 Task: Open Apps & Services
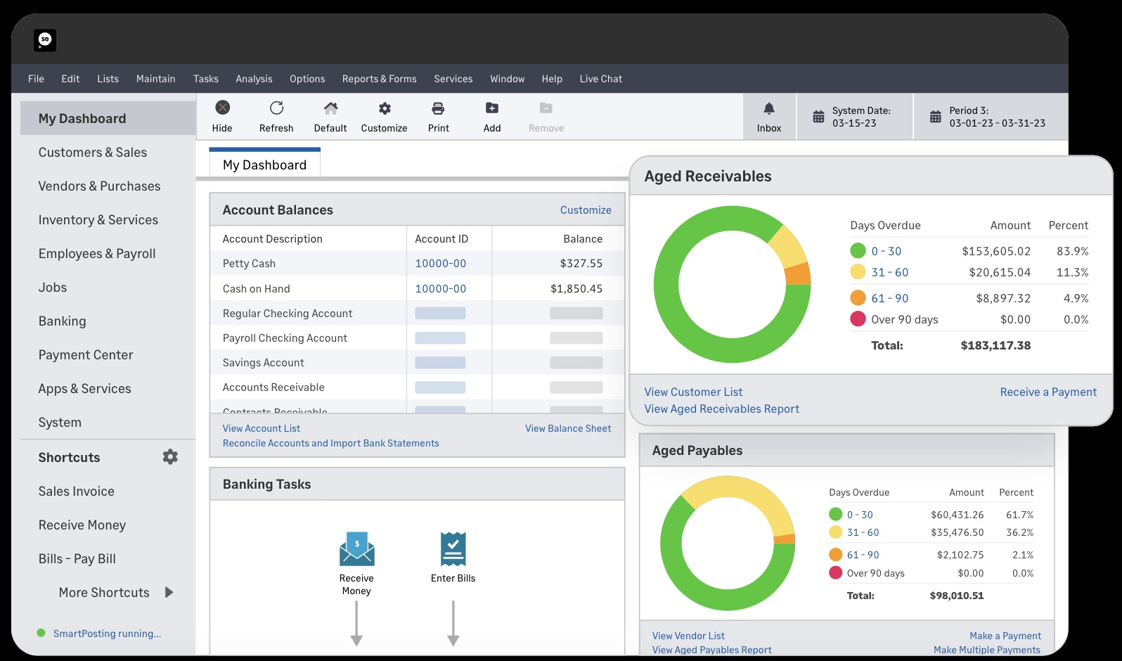[x=85, y=388]
